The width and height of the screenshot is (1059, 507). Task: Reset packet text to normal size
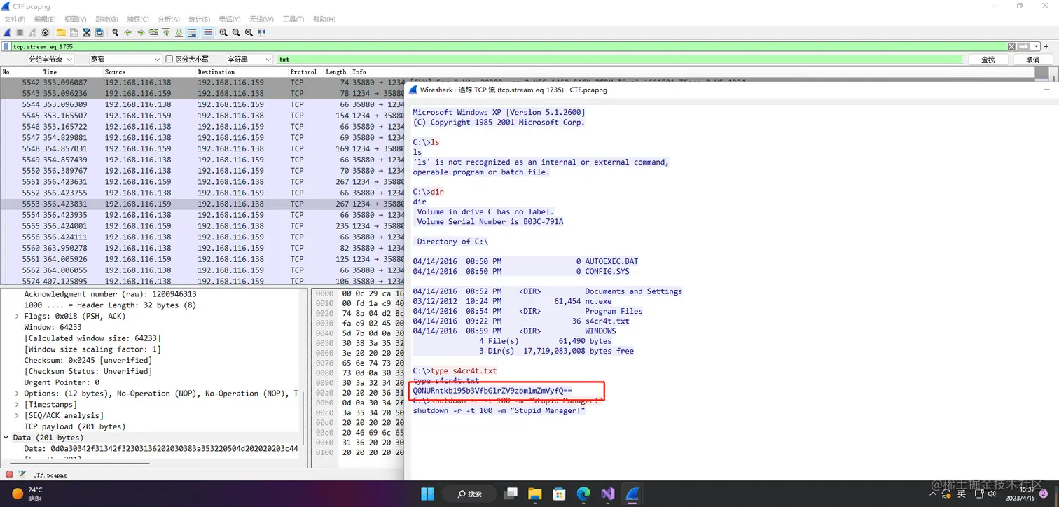click(x=249, y=32)
